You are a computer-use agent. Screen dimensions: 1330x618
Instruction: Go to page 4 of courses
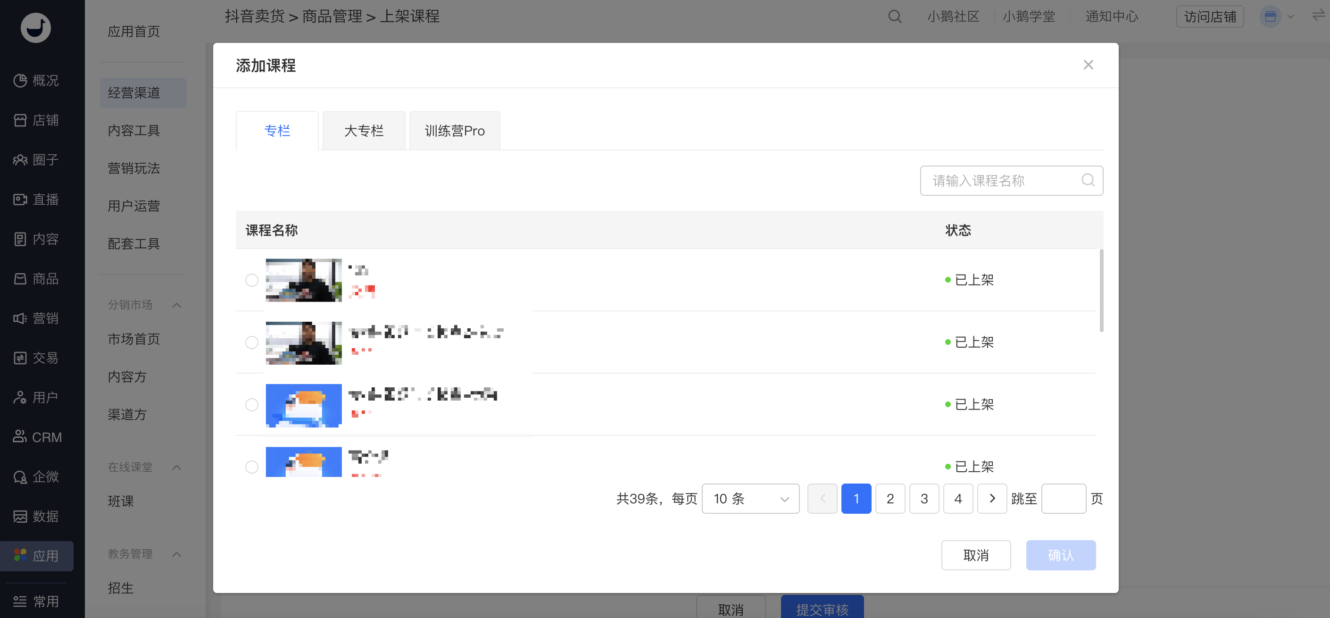(958, 499)
